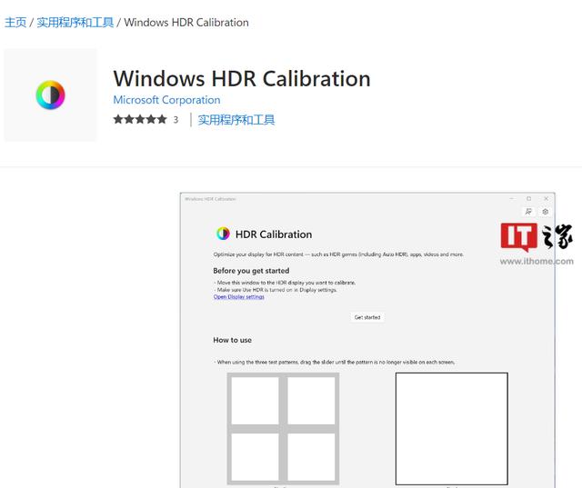Open the settings gear in HDR Calibration window
The width and height of the screenshot is (582, 488).
click(x=546, y=212)
